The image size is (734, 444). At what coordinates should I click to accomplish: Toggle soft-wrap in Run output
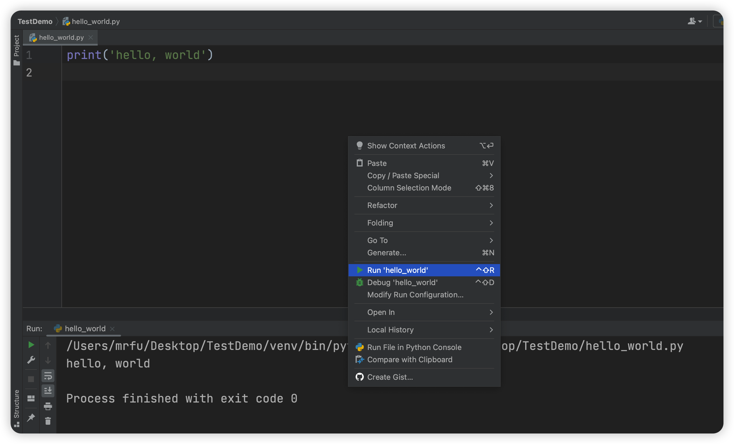[x=48, y=376]
